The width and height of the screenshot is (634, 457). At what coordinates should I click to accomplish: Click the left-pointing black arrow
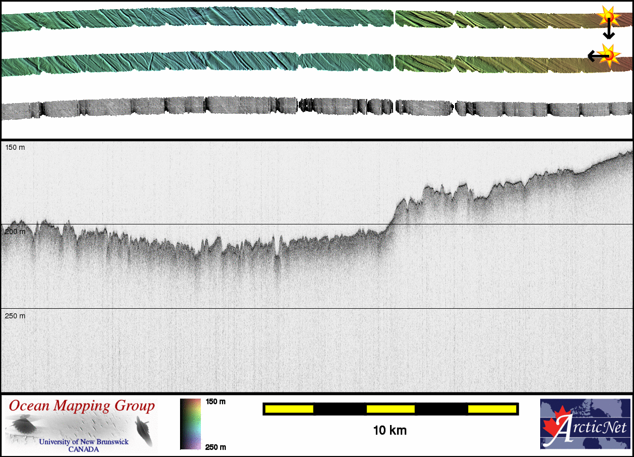pos(593,56)
